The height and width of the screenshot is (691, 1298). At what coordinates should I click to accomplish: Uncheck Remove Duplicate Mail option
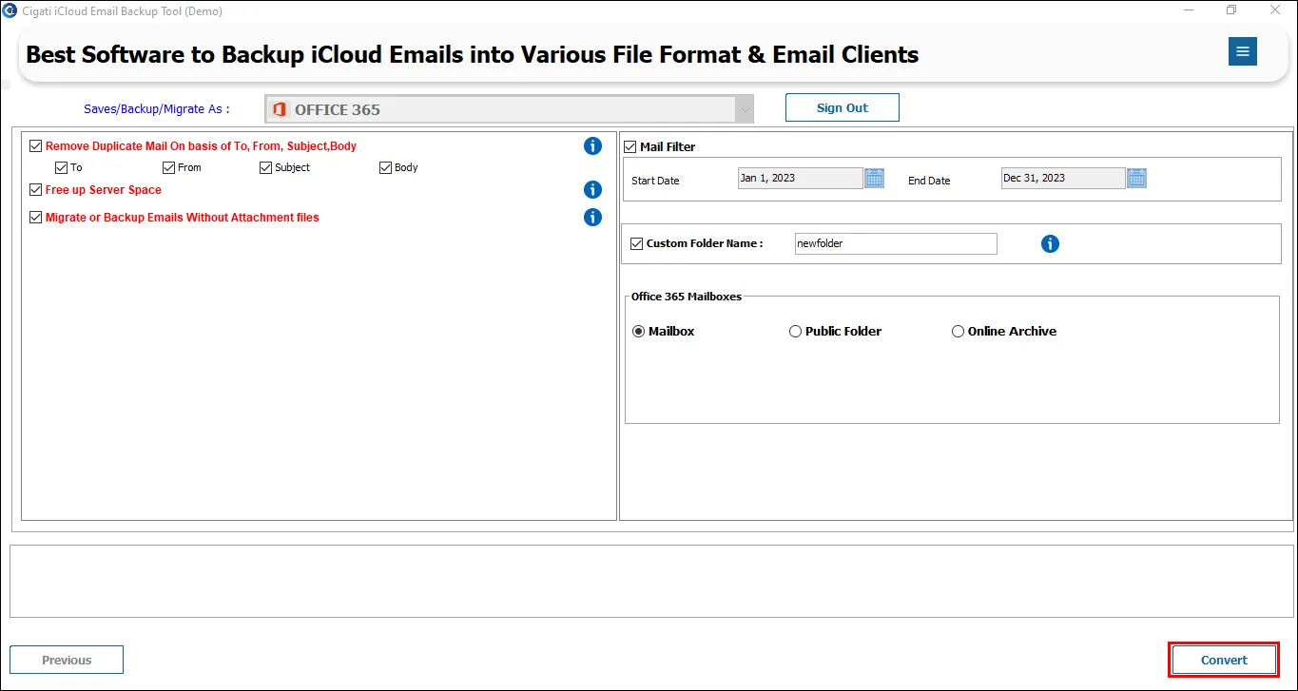36,146
